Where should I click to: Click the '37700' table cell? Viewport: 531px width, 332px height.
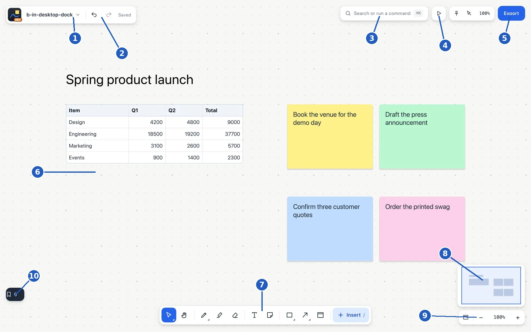pyautogui.click(x=222, y=134)
